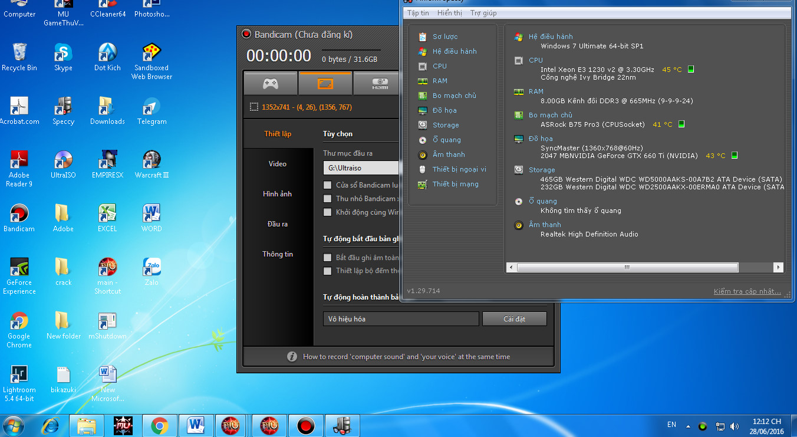Viewport: 797px width, 437px height.
Task: Click the Bandicam record button in taskbar
Action: click(305, 425)
